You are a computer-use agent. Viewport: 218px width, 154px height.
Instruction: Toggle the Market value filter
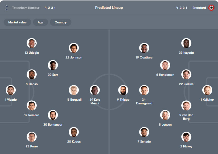[x=17, y=22]
